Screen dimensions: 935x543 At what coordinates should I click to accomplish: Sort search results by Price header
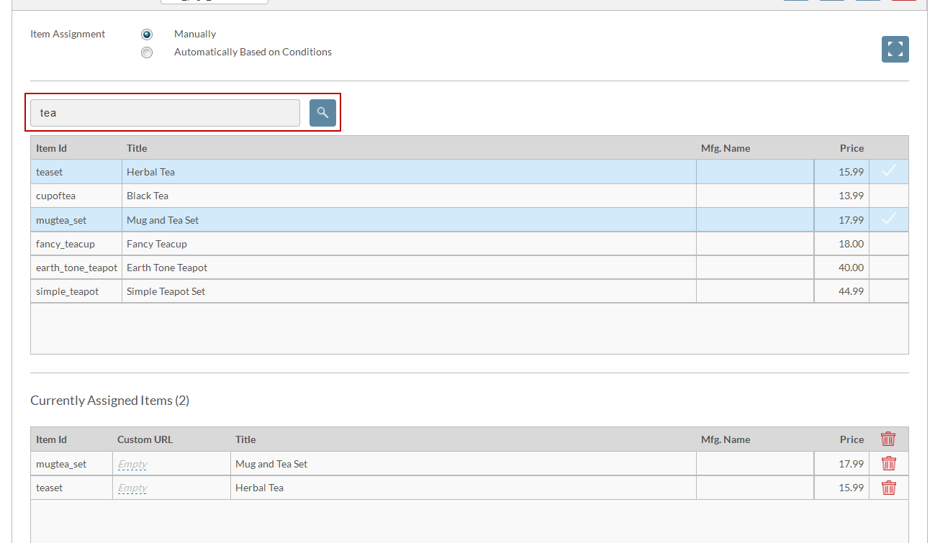[x=852, y=148]
